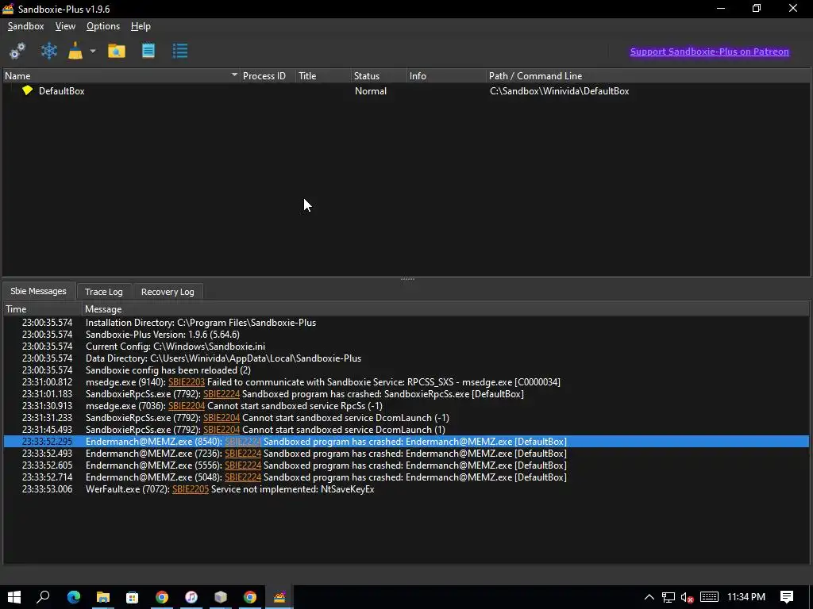This screenshot has height=609, width=813.
Task: Open the Help menu
Action: click(x=141, y=26)
